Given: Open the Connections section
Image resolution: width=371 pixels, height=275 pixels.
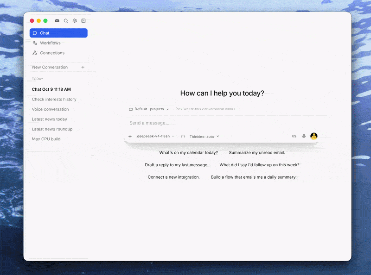Looking at the screenshot, I should (58, 53).
